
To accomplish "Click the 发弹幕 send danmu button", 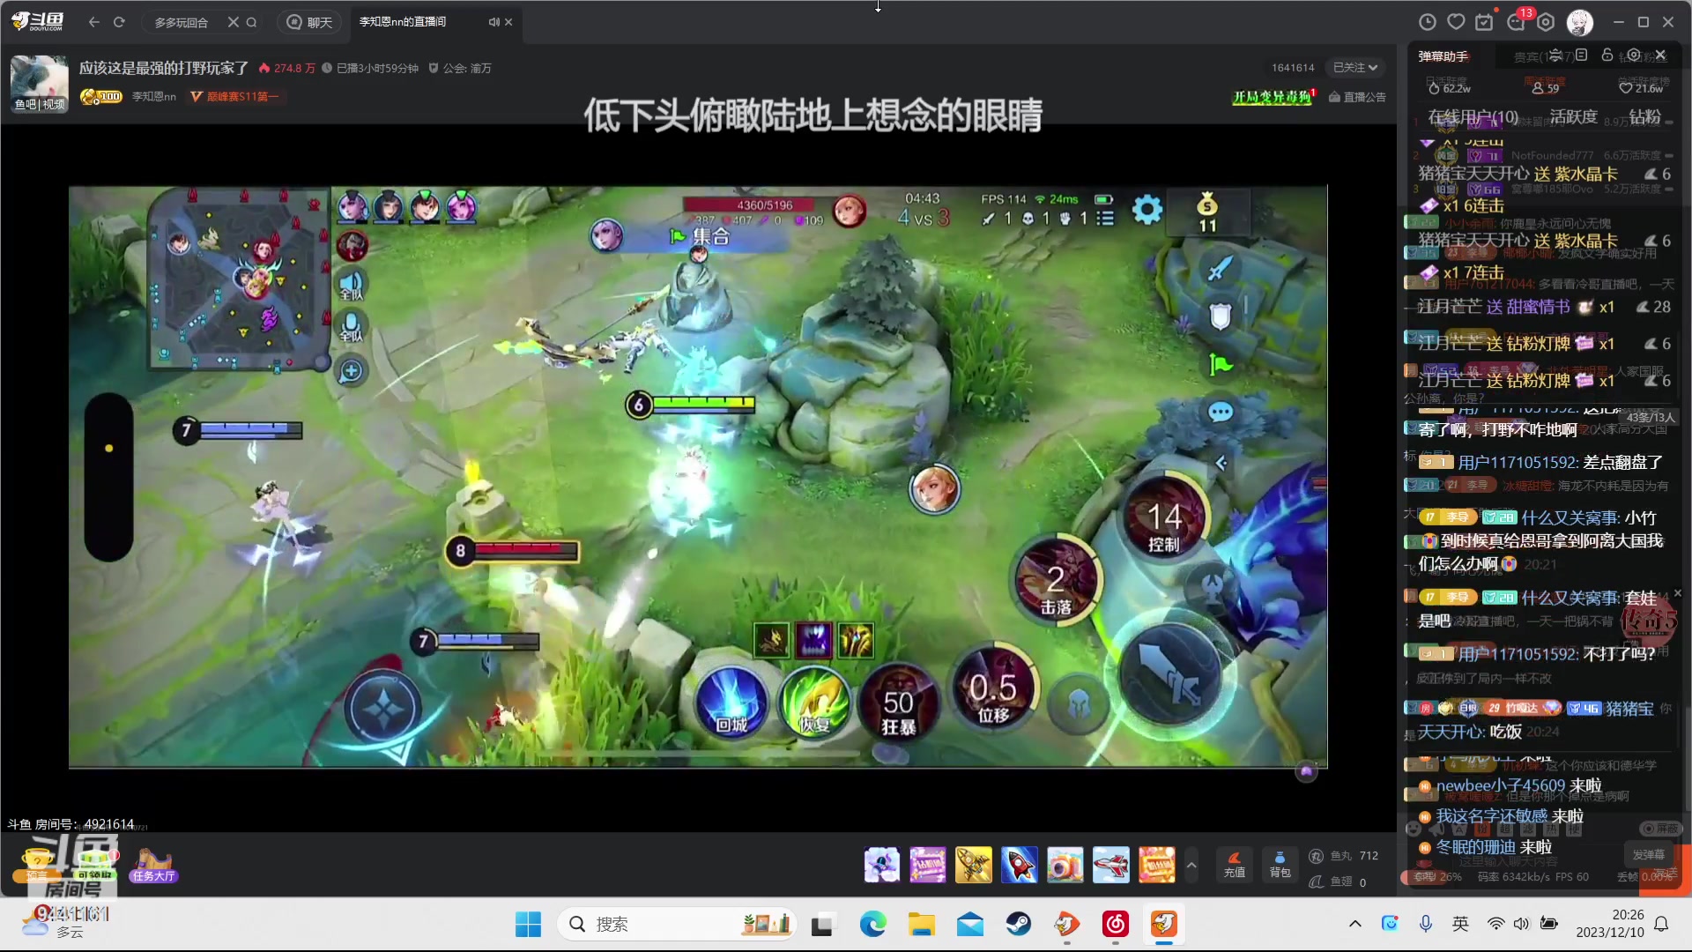I will [x=1648, y=855].
